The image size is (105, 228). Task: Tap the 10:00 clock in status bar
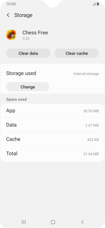[11, 4]
